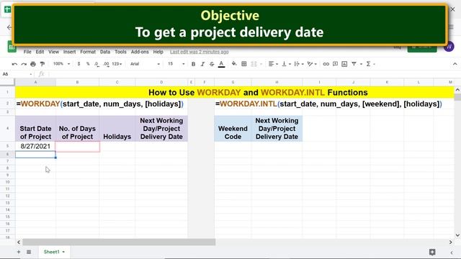This screenshot has width=461, height=259.
Task: Open the horizontal align dropdown
Action: pos(273,64)
